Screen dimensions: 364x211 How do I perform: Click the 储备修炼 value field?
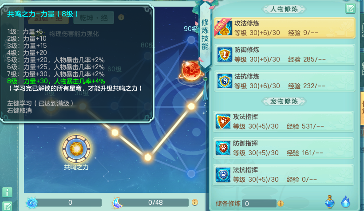pyautogui.click(x=259, y=203)
